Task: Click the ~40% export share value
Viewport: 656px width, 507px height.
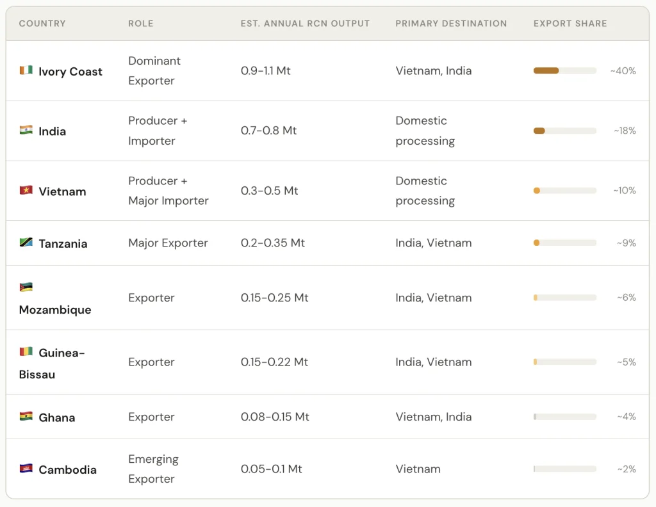Action: [623, 70]
